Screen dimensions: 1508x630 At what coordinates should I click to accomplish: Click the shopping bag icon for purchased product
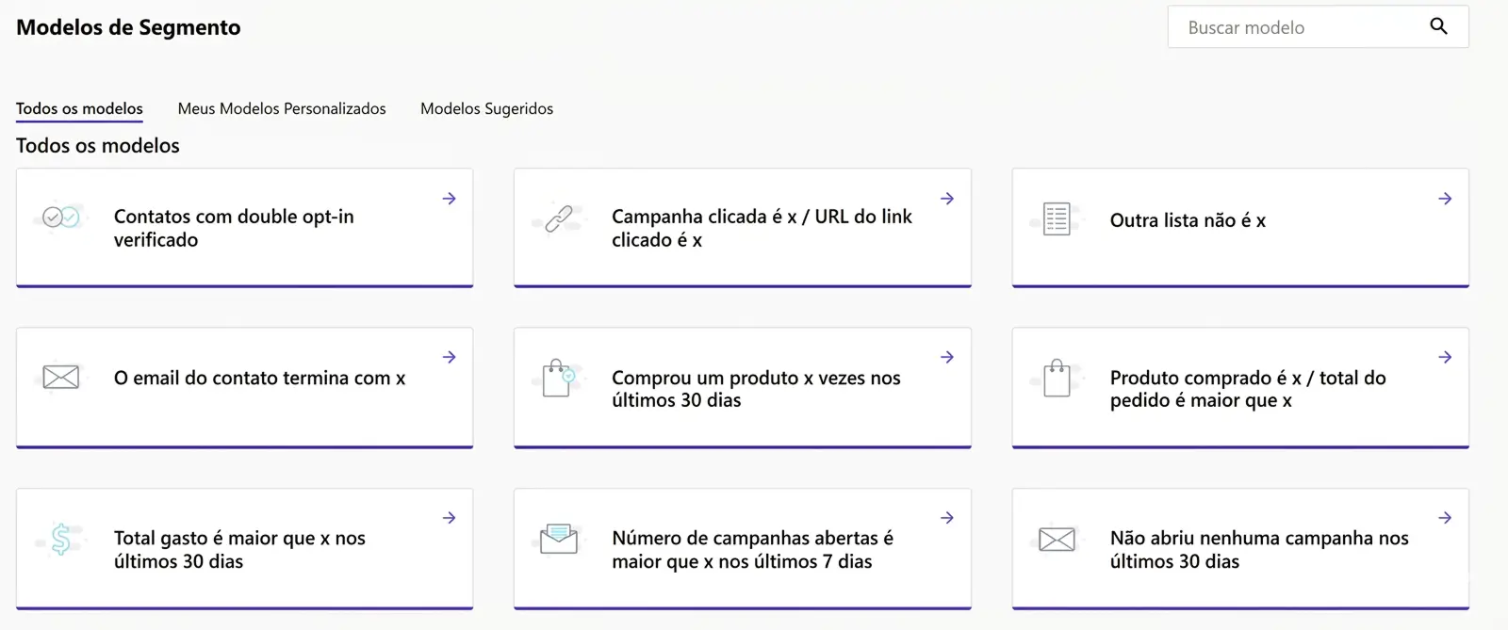pos(1057,379)
